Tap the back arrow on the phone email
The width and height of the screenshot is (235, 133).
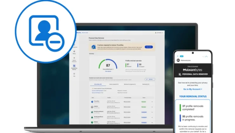click(x=178, y=56)
